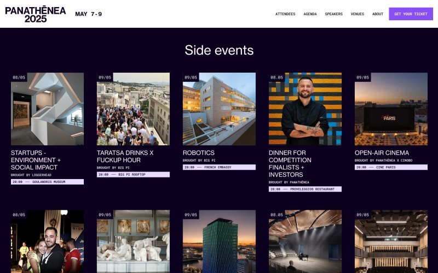This screenshot has height=273, width=438.
Task: Open the Agenda page
Action: [x=310, y=14]
